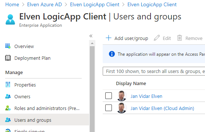Go to Home breadcrumb
This screenshot has width=205, height=132.
click(x=12, y=4)
